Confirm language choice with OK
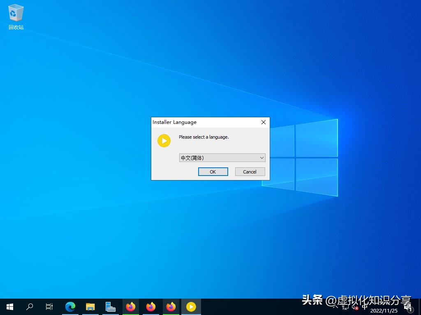The height and width of the screenshot is (315, 421). (213, 171)
